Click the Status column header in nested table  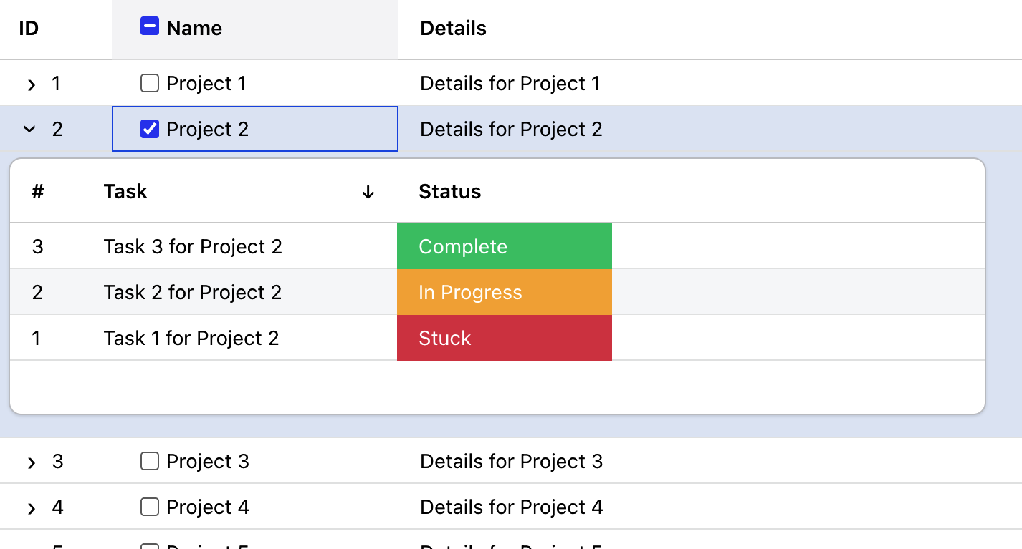tap(449, 191)
